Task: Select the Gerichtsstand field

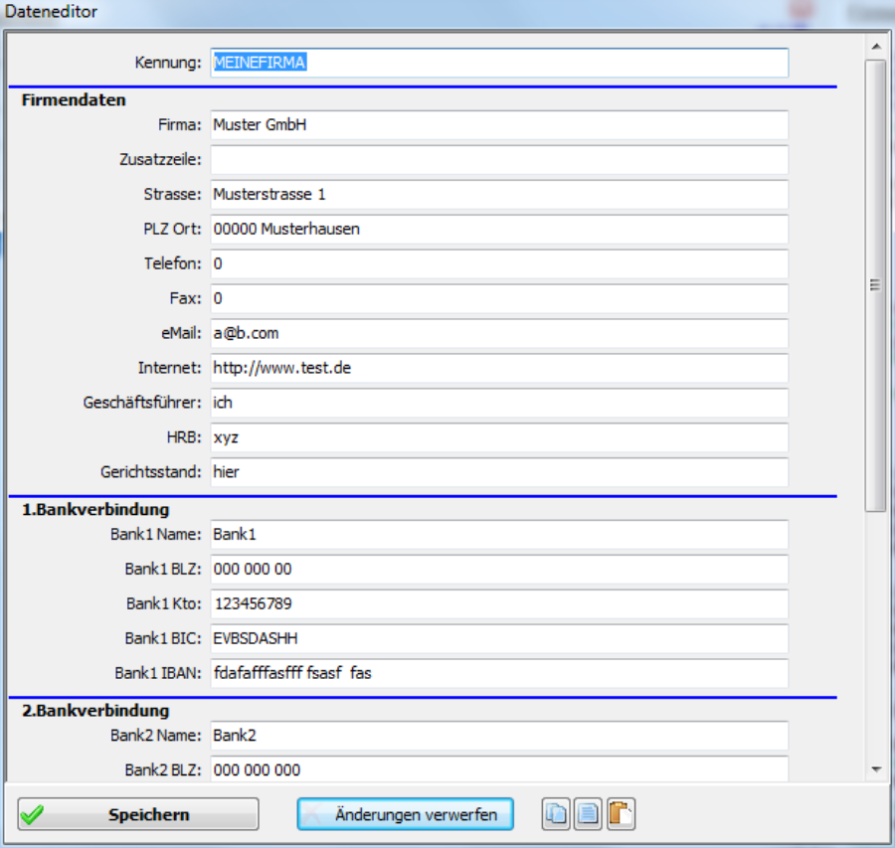Action: click(499, 473)
